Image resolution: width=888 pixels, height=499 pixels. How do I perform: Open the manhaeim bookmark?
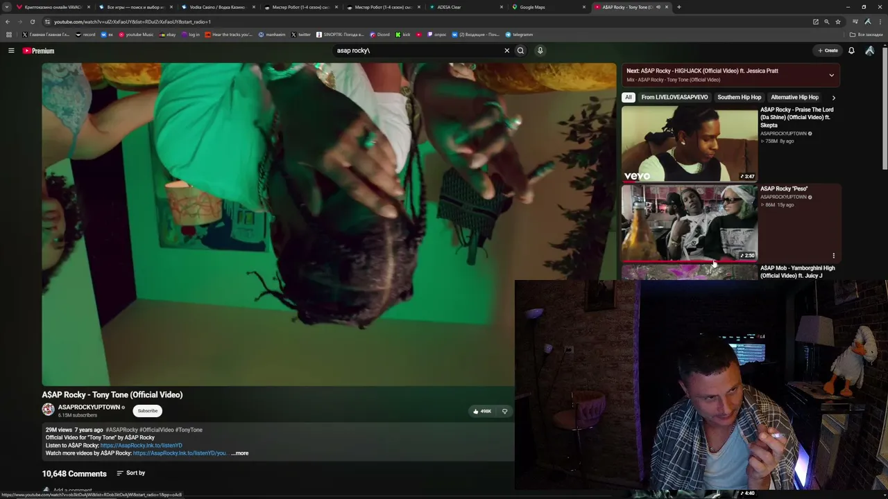tap(272, 35)
